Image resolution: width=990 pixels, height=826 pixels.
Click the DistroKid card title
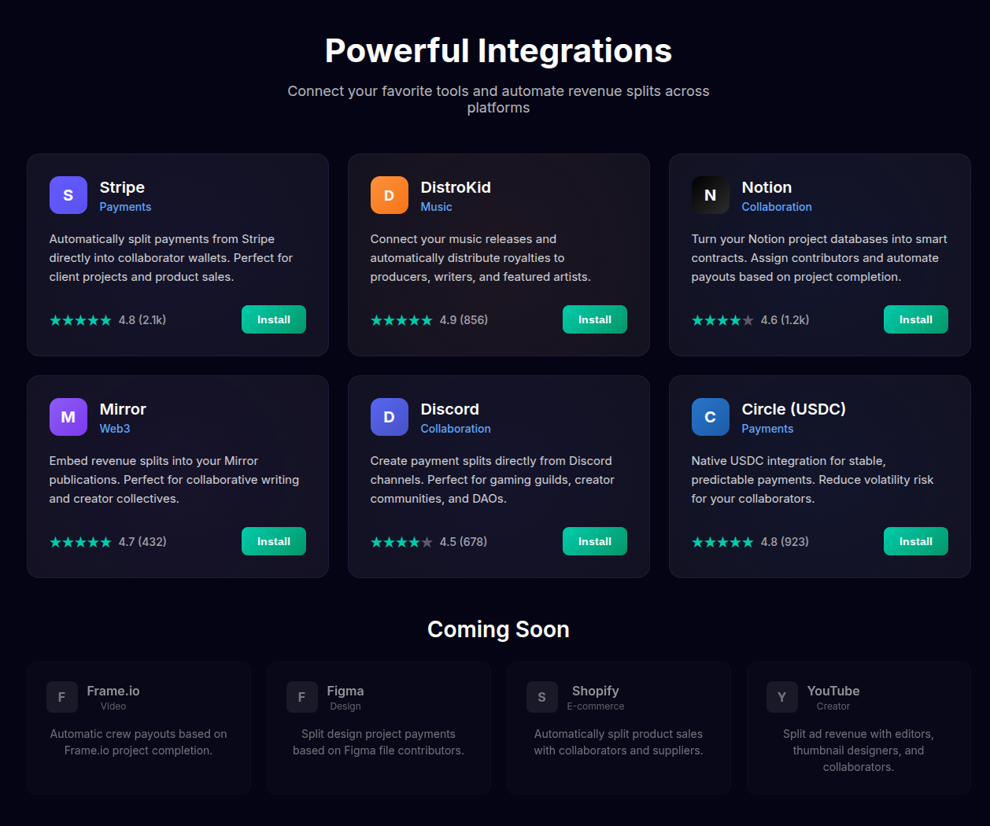point(456,187)
